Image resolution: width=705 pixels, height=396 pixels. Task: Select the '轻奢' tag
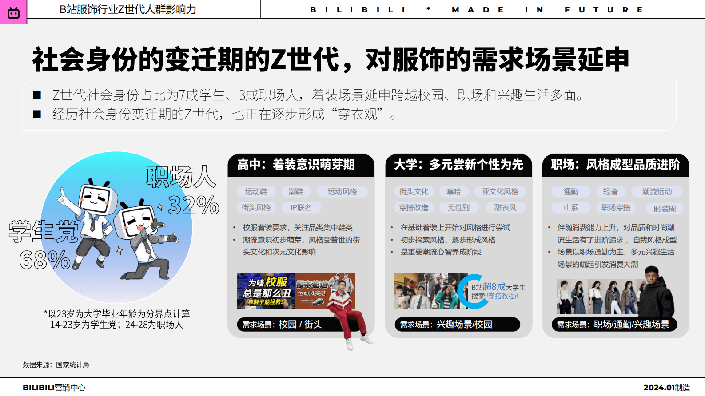tap(610, 191)
